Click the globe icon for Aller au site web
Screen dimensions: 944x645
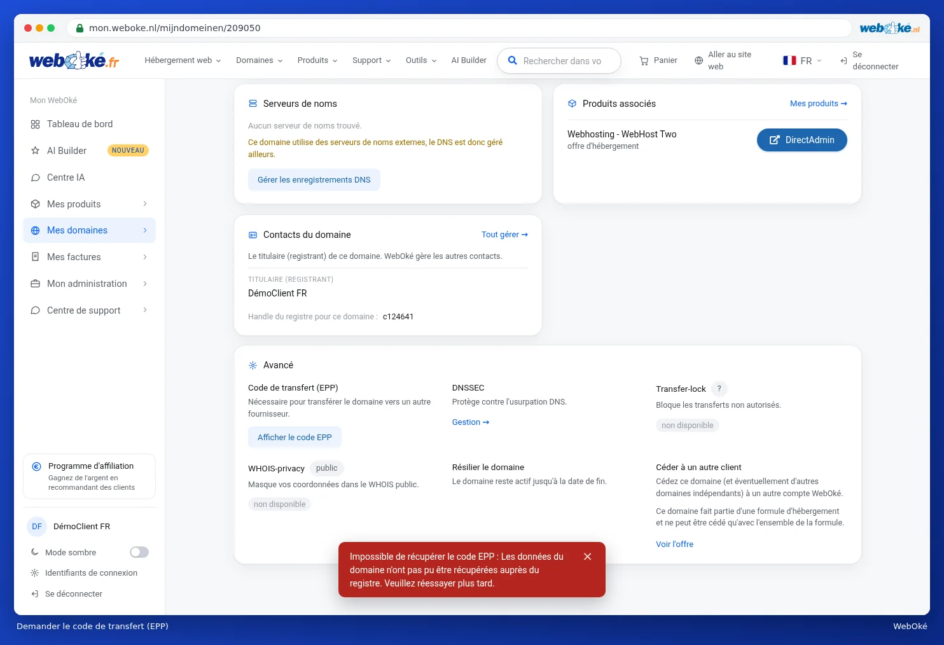[698, 60]
